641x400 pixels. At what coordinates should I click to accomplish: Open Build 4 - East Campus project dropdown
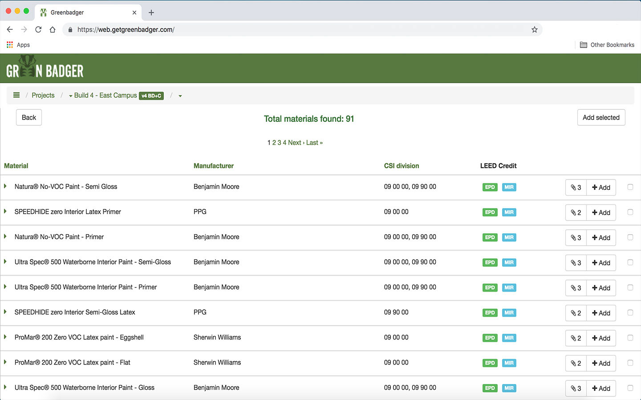coord(103,96)
